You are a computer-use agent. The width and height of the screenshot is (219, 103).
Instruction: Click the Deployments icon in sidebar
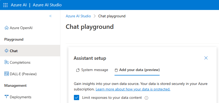pos(6,97)
